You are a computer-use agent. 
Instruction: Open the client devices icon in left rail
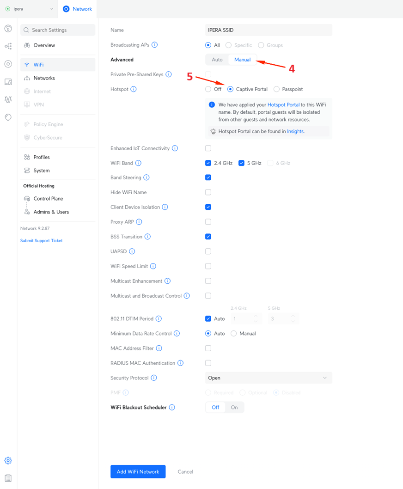coord(8,81)
